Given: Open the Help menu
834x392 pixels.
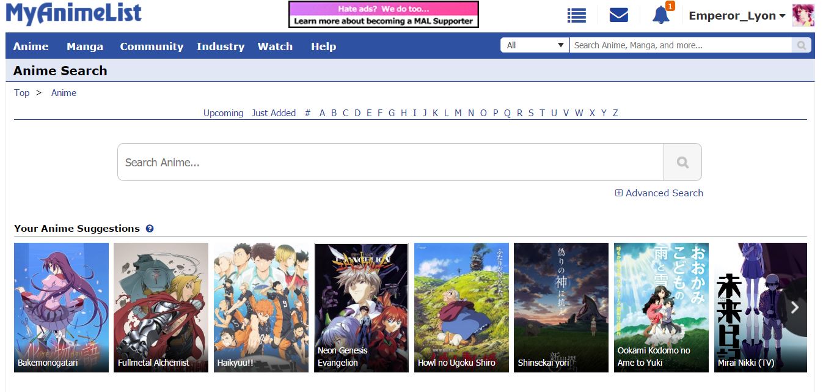Looking at the screenshot, I should pyautogui.click(x=323, y=46).
